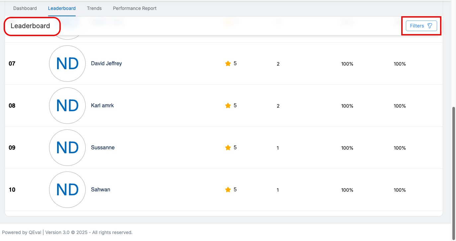Click the star icon in Karl amrk's row
This screenshot has height=241, width=456.
pos(228,106)
